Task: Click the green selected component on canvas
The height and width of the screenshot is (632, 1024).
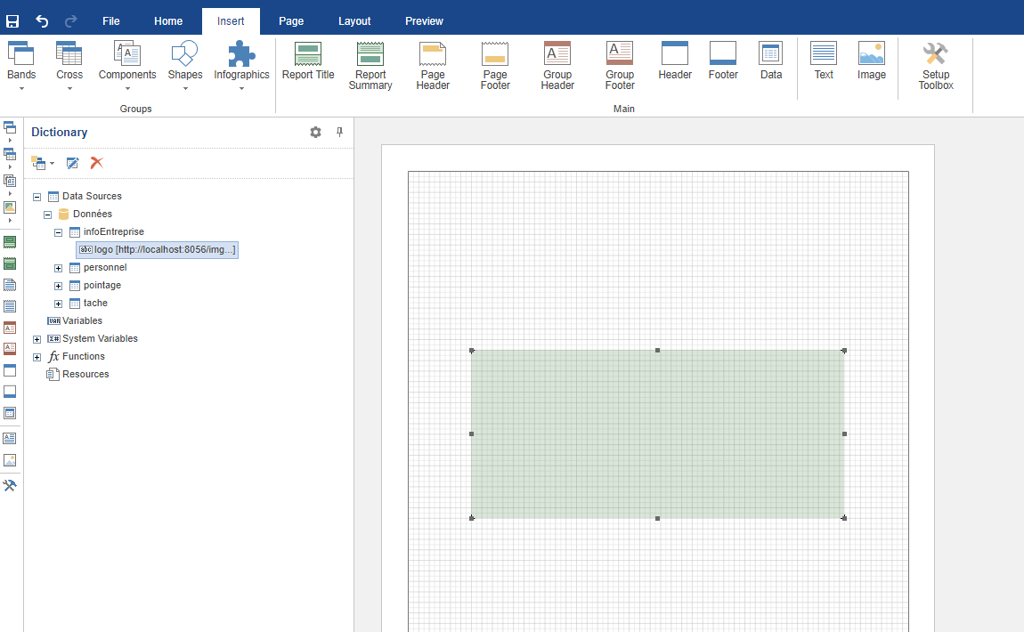Action: click(x=658, y=434)
